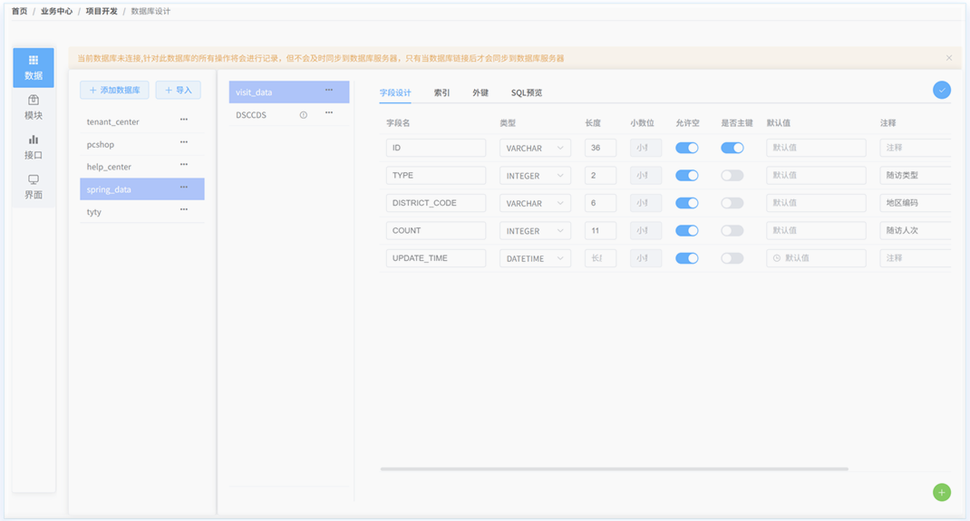The height and width of the screenshot is (521, 970).
Task: Open the 数据 section in sidebar
Action: tap(34, 67)
